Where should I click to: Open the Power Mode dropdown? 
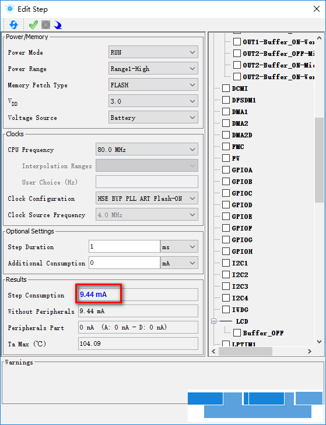pos(153,52)
